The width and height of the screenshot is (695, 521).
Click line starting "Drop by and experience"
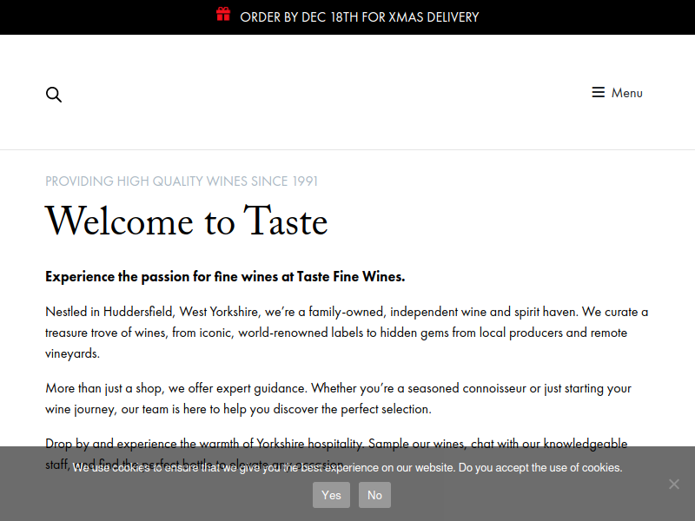[x=336, y=444]
